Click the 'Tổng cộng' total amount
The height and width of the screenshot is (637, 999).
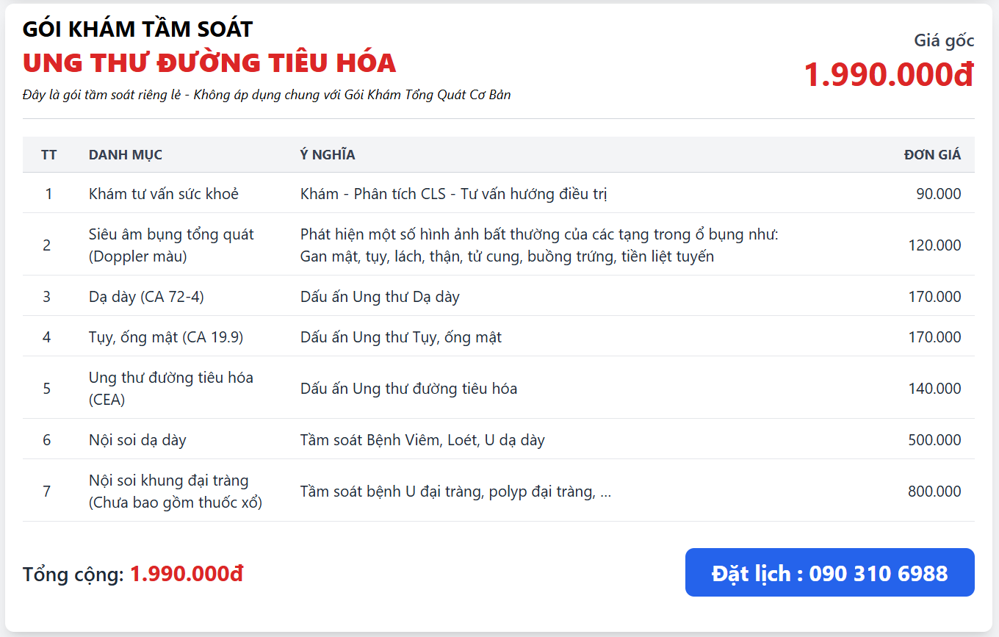[186, 574]
